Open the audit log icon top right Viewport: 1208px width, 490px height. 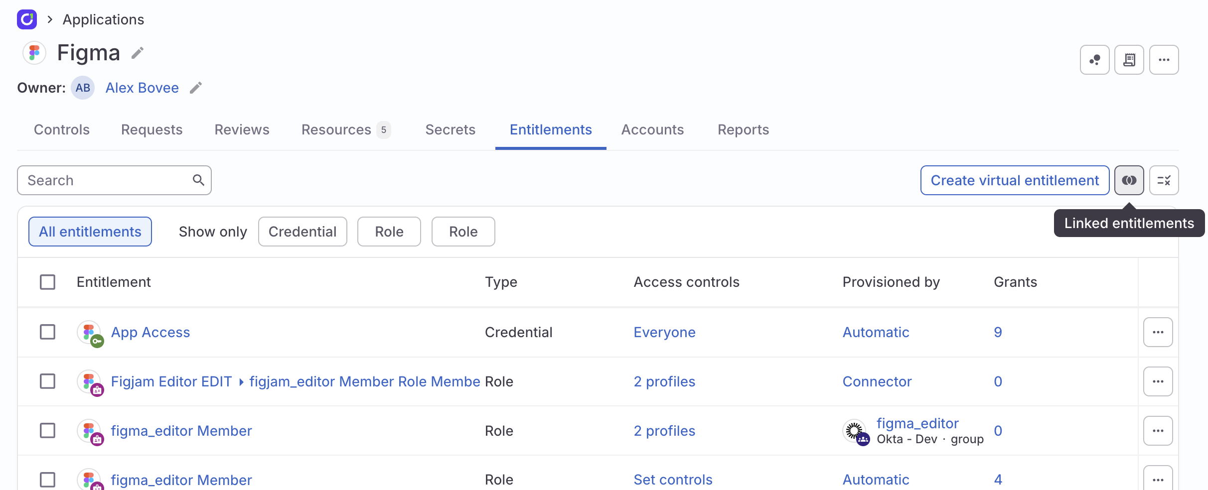(x=1129, y=59)
